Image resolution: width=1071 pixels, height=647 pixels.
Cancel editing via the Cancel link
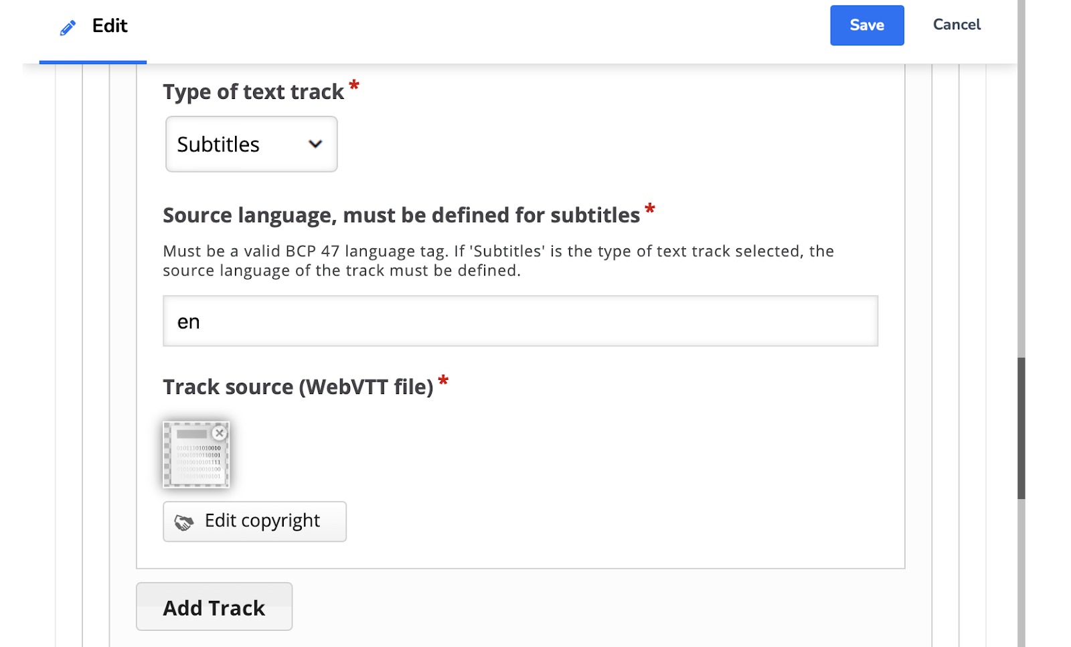click(957, 25)
